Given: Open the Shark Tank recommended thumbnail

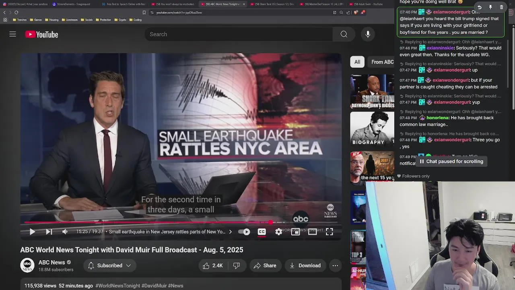Looking at the screenshot, I should (372, 91).
